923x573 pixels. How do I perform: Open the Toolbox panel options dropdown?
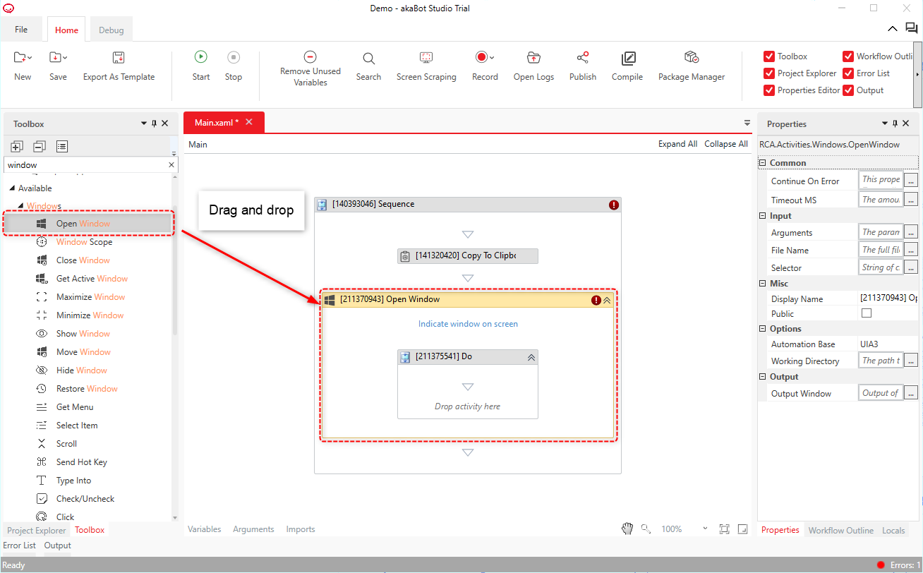click(x=144, y=123)
